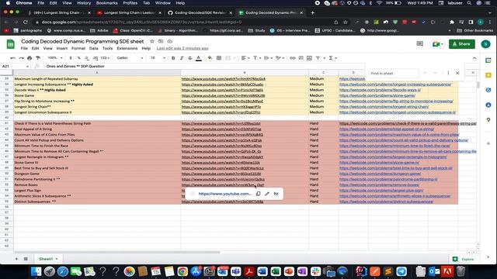Open the File menu in Sheets

coord(24,48)
